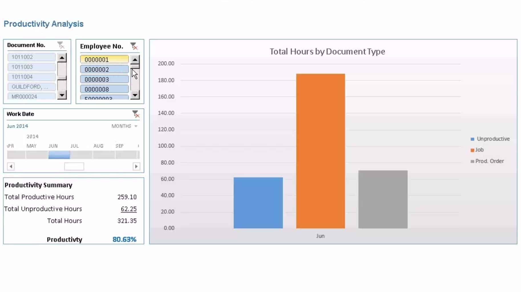Select the JUL period in timeline
This screenshot has height=292, width=521.
pyautogui.click(x=81, y=155)
